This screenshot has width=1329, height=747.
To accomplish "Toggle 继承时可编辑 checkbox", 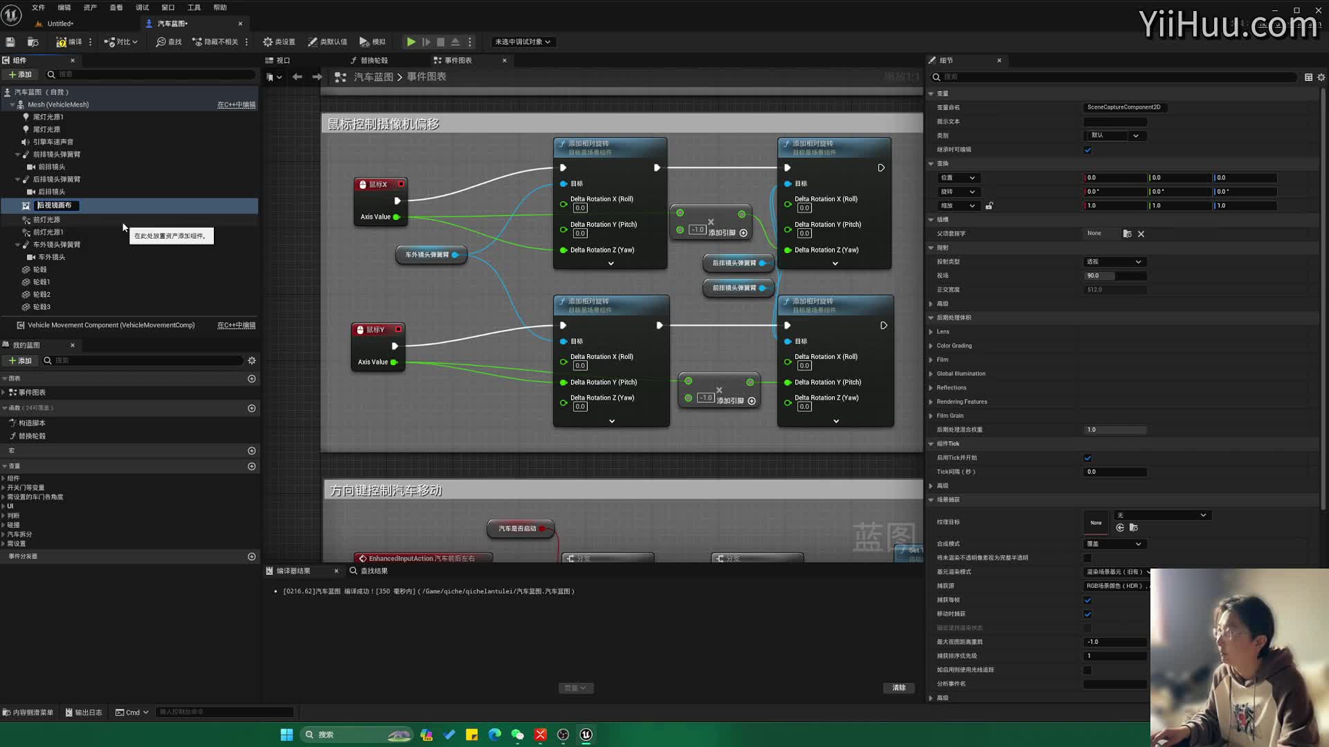I will (1087, 150).
